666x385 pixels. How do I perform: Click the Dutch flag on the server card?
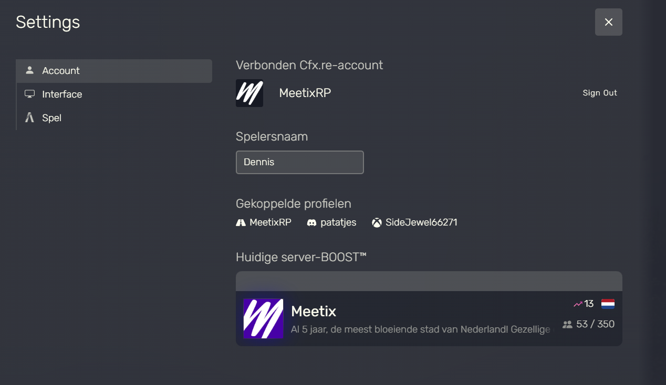[x=609, y=303]
